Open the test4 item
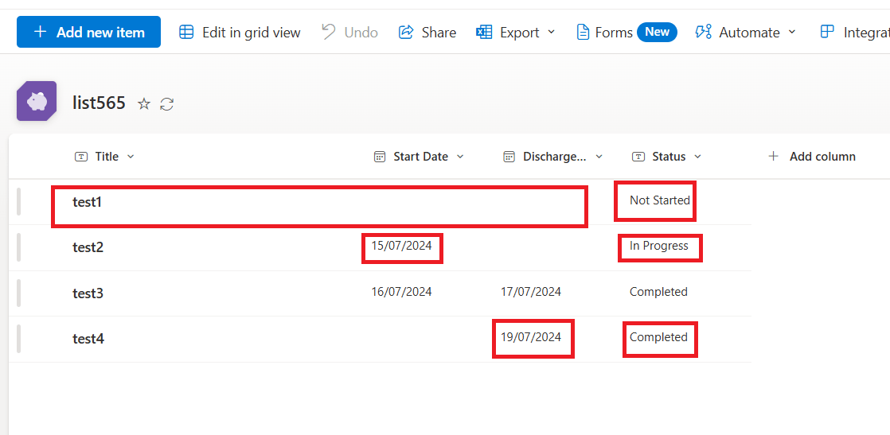The width and height of the screenshot is (890, 435). click(88, 339)
